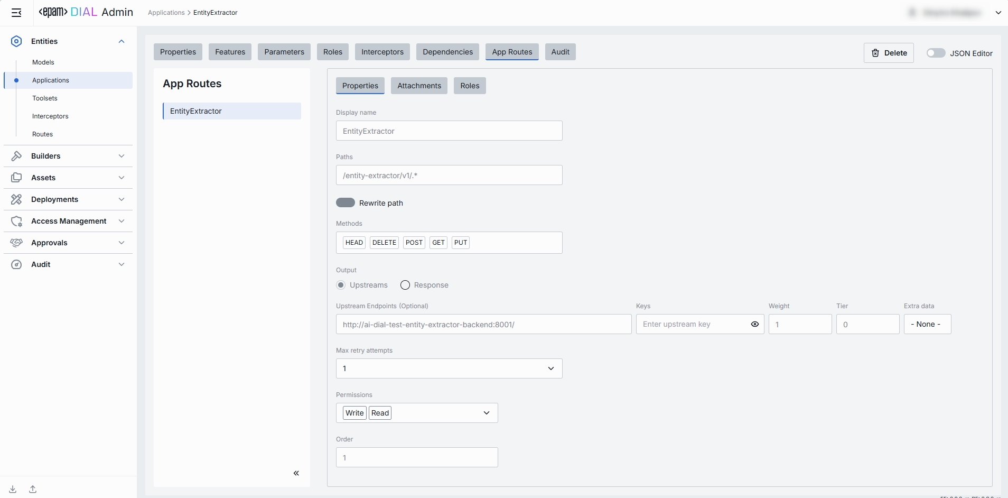Image resolution: width=1008 pixels, height=498 pixels.
Task: Click the Builders wrench icon
Action: tap(16, 156)
